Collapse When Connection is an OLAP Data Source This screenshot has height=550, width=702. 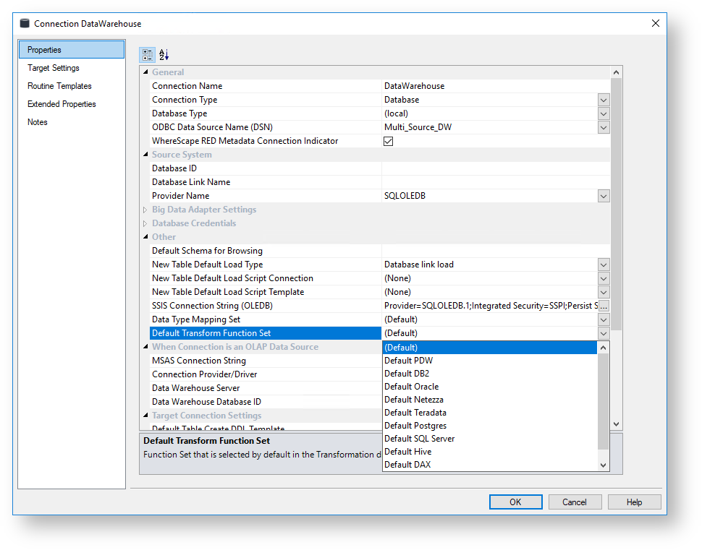click(x=145, y=346)
